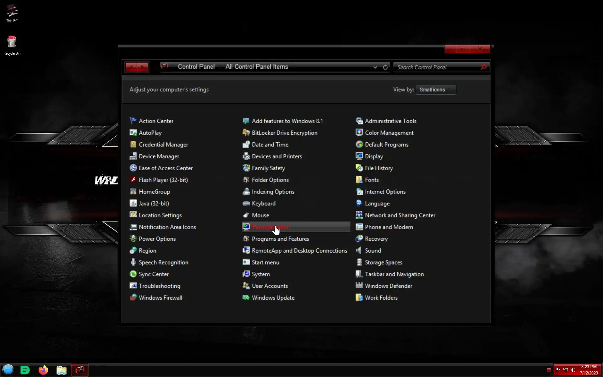Click the Flash Player (32-bit) icon
603x377 pixels.
[133, 180]
